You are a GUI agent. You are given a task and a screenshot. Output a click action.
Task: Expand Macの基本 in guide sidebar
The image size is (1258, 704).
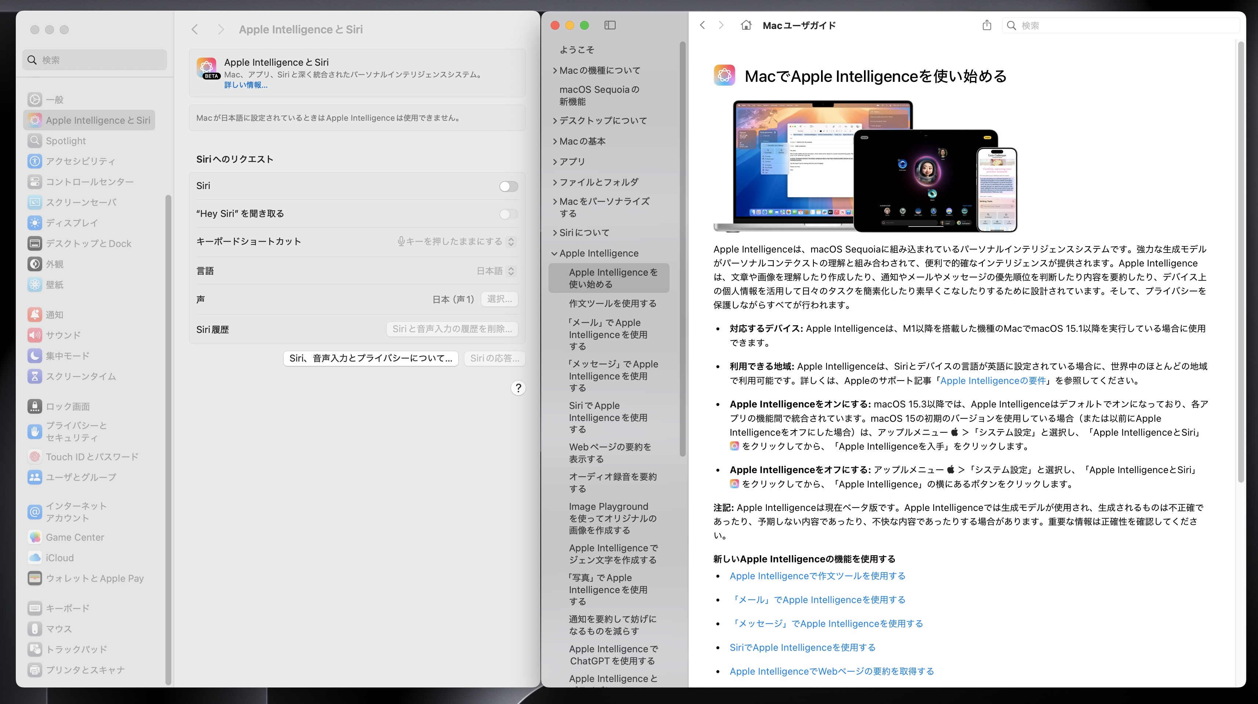[555, 141]
